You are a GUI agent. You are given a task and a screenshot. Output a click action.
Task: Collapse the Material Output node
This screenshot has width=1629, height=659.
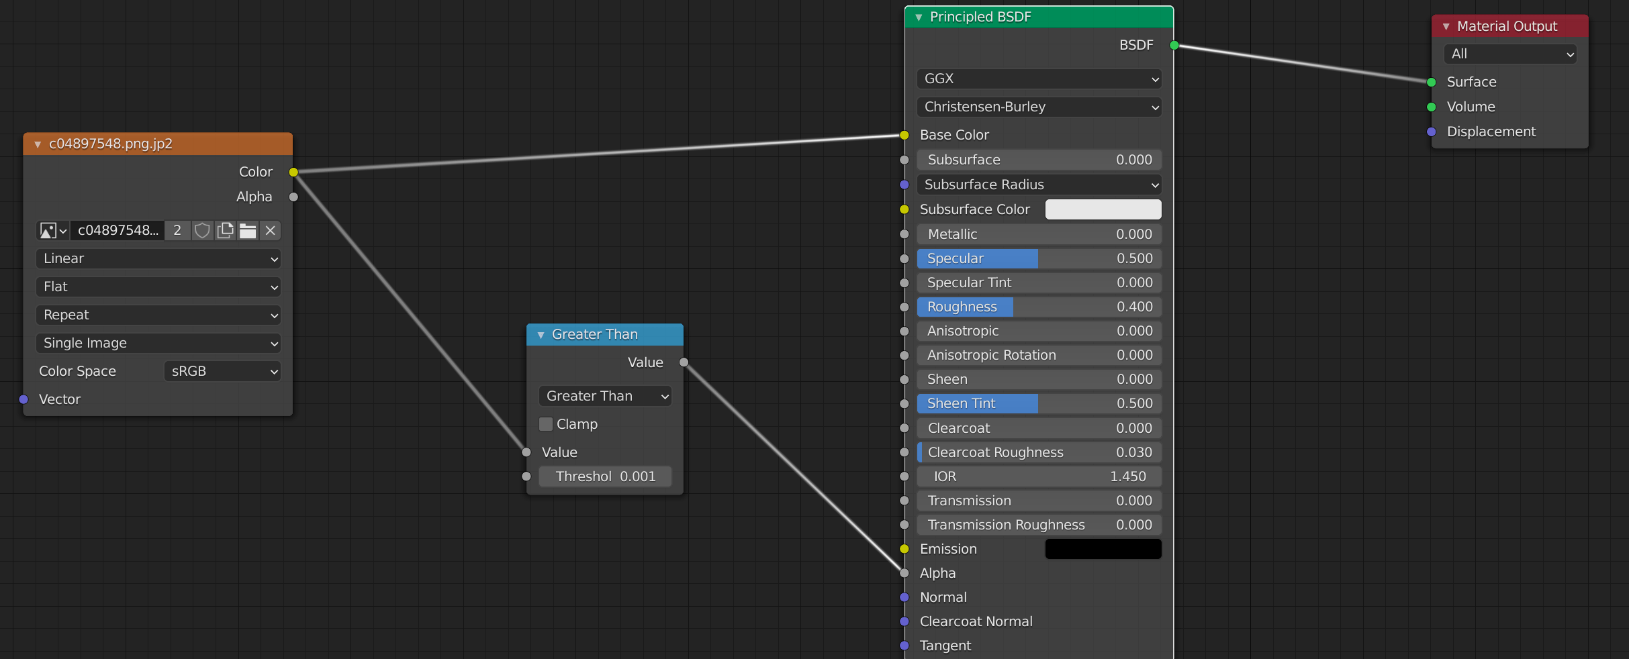point(1445,26)
